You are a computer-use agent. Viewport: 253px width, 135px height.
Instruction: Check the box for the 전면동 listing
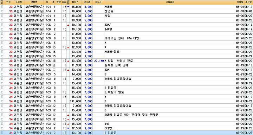2,11
